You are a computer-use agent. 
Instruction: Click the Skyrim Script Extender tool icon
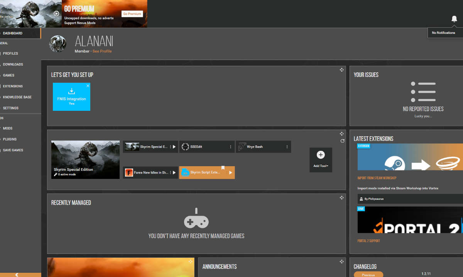[185, 172]
